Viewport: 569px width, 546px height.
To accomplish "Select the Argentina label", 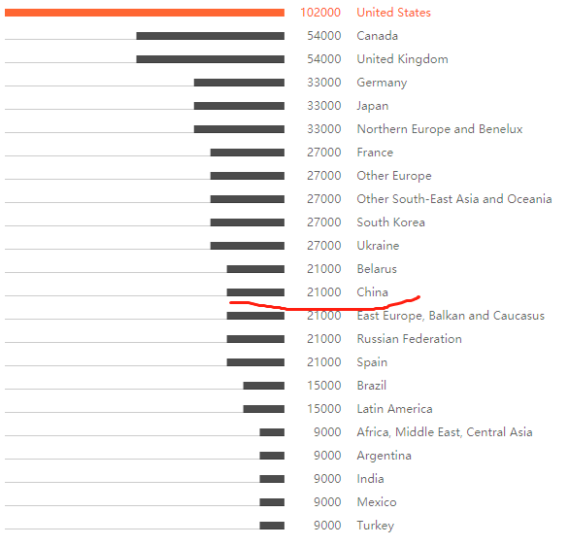I will click(x=384, y=456).
